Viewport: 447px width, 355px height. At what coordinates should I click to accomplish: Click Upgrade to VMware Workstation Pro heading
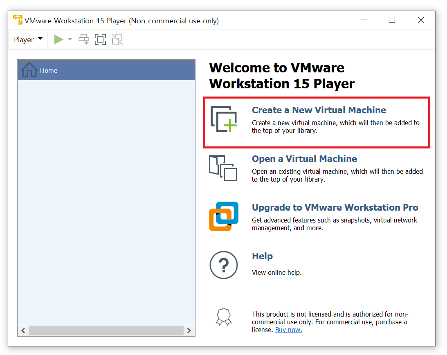point(335,207)
